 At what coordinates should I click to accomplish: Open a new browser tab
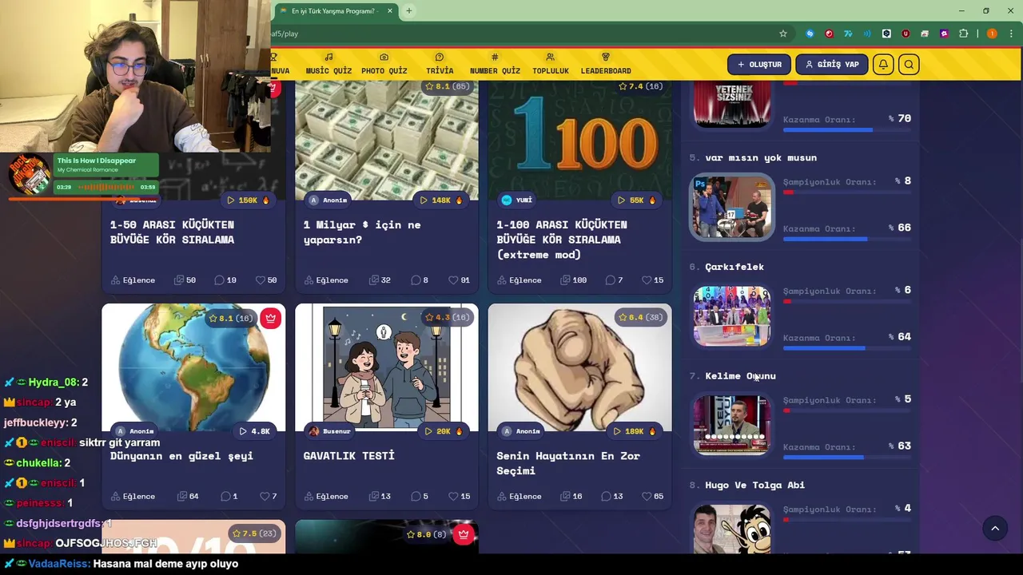(x=408, y=10)
